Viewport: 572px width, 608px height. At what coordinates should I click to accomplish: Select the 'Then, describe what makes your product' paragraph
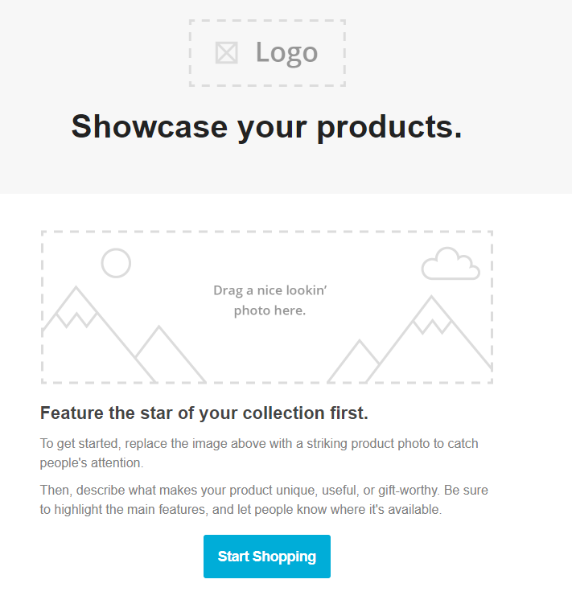pos(264,499)
